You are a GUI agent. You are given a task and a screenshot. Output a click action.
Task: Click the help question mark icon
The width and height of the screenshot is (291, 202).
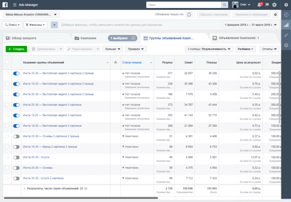coord(286,5)
